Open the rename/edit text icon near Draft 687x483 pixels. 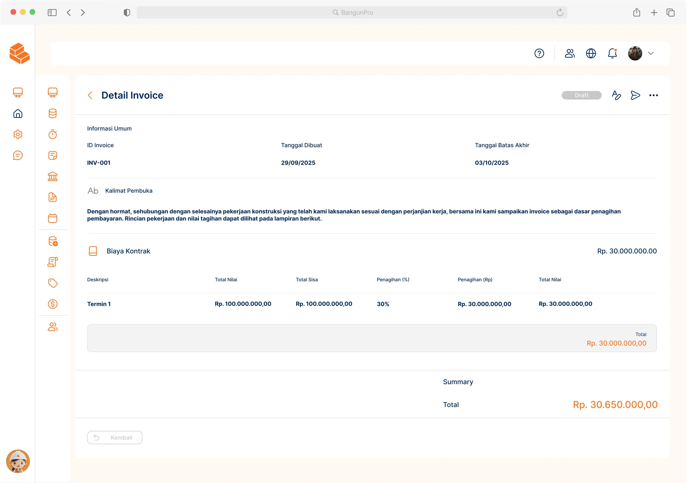[x=616, y=95]
